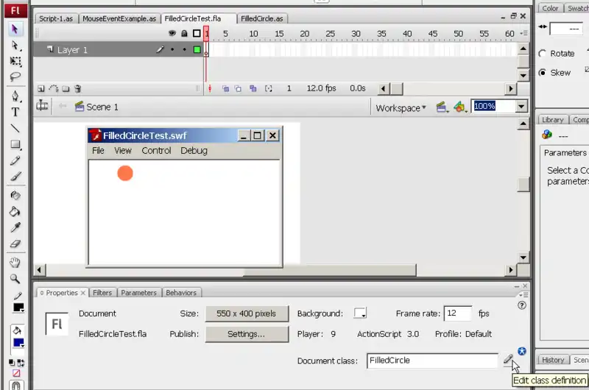Switch to the FilledCircle.as tab
The image size is (589, 390).
click(x=262, y=18)
